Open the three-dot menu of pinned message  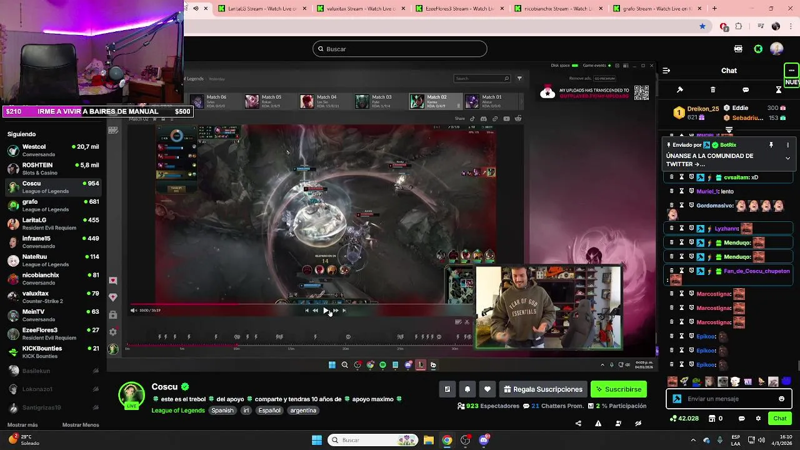click(787, 145)
